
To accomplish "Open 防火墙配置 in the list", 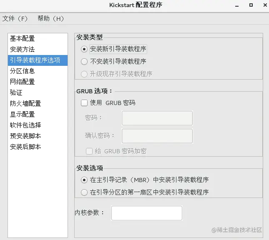I will pyautogui.click(x=38, y=103).
